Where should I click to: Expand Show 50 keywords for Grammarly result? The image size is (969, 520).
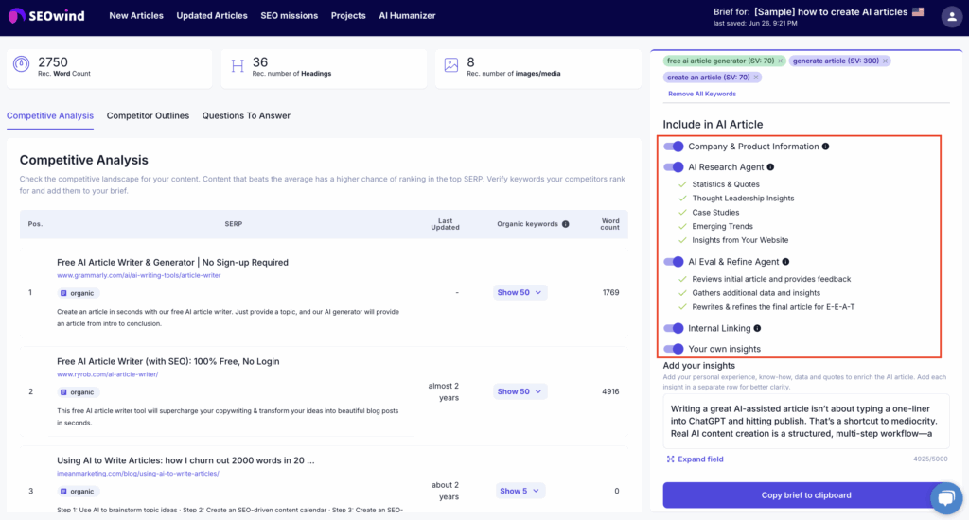520,293
